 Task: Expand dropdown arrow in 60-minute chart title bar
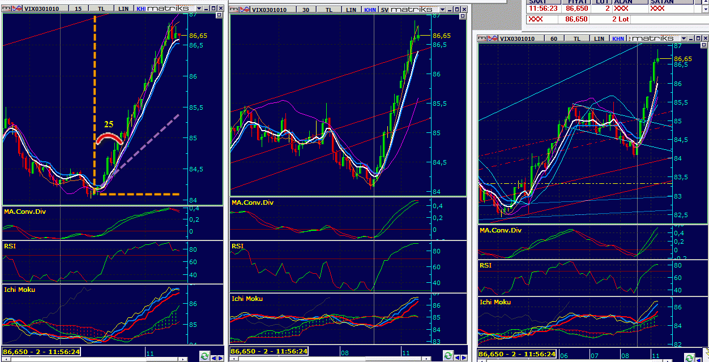pyautogui.click(x=684, y=38)
